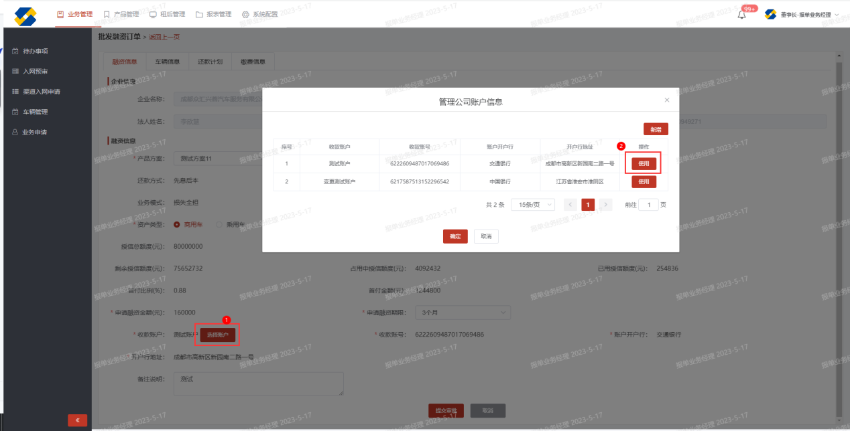Select the 乘用车 radio button
This screenshot has height=431, width=850.
click(x=219, y=225)
